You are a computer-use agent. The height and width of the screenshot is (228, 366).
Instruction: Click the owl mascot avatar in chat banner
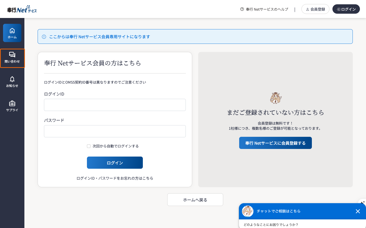pos(248,211)
